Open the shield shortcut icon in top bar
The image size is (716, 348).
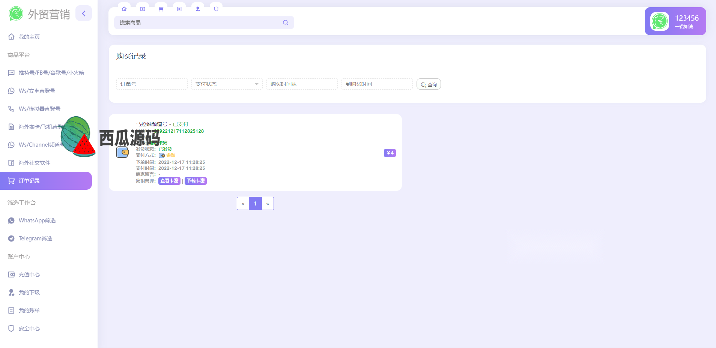click(x=216, y=9)
